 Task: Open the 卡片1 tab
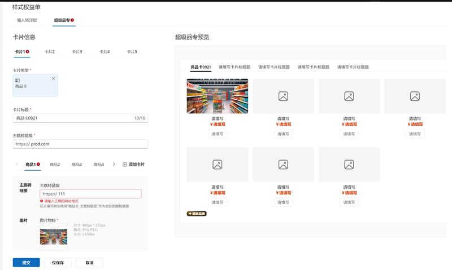[22, 52]
